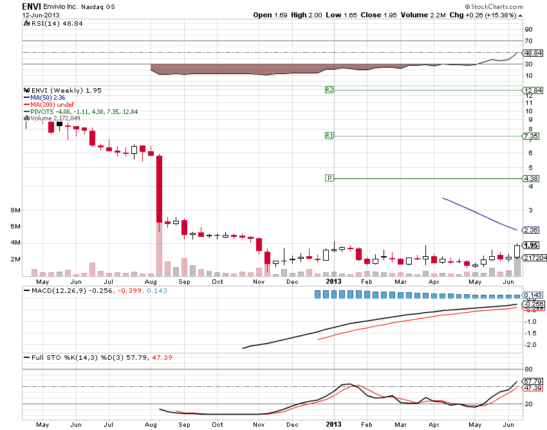
Task: Click the stochastic 80 level label
Action: 528,369
